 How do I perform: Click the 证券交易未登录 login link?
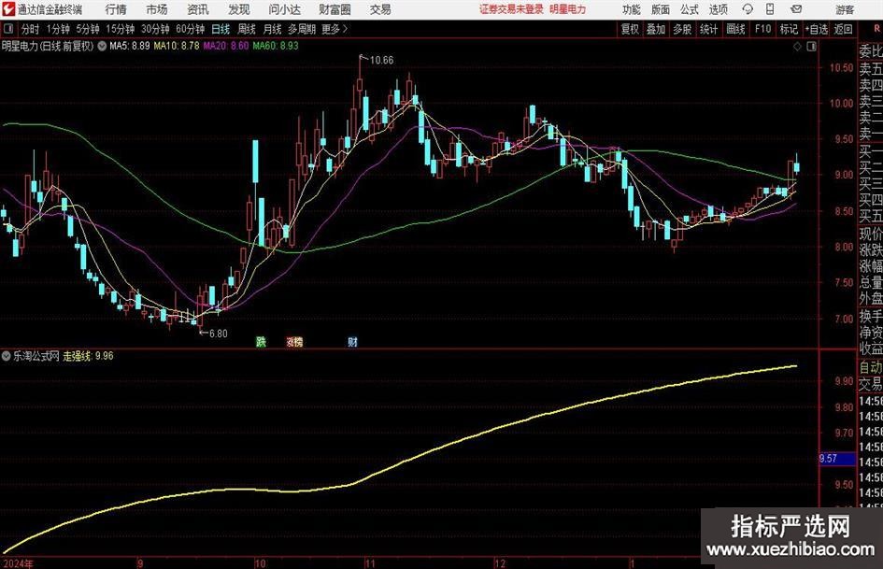coord(511,9)
